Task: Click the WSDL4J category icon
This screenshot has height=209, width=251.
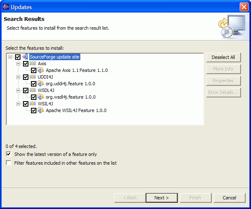Action: point(33,90)
